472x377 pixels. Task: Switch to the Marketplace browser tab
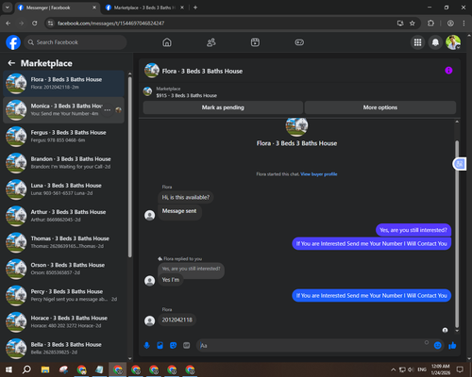coord(144,8)
